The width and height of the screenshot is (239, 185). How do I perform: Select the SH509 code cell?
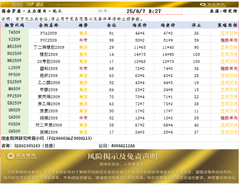pos(14,131)
